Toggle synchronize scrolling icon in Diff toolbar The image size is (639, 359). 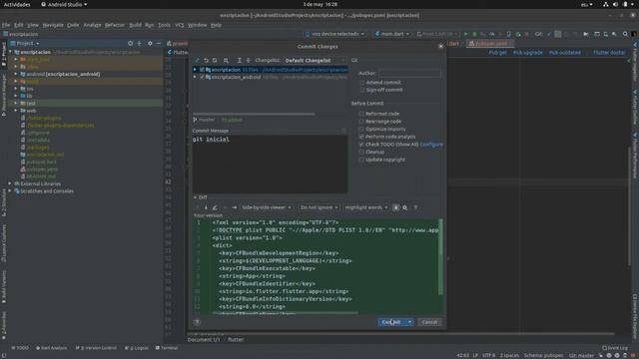[395, 207]
